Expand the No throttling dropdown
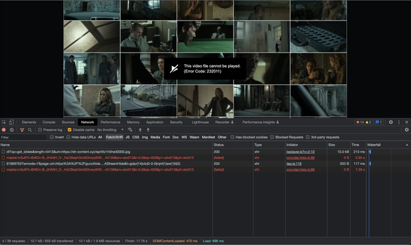The height and width of the screenshot is (245, 411). coord(110,130)
